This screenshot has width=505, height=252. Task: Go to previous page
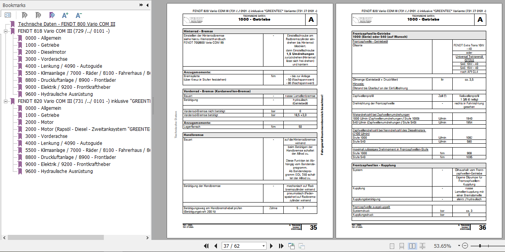pos(215,246)
